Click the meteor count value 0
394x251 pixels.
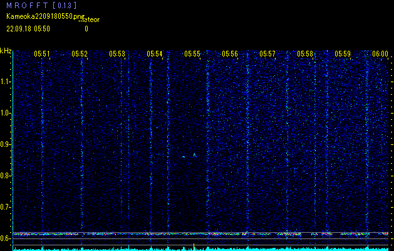(x=86, y=29)
